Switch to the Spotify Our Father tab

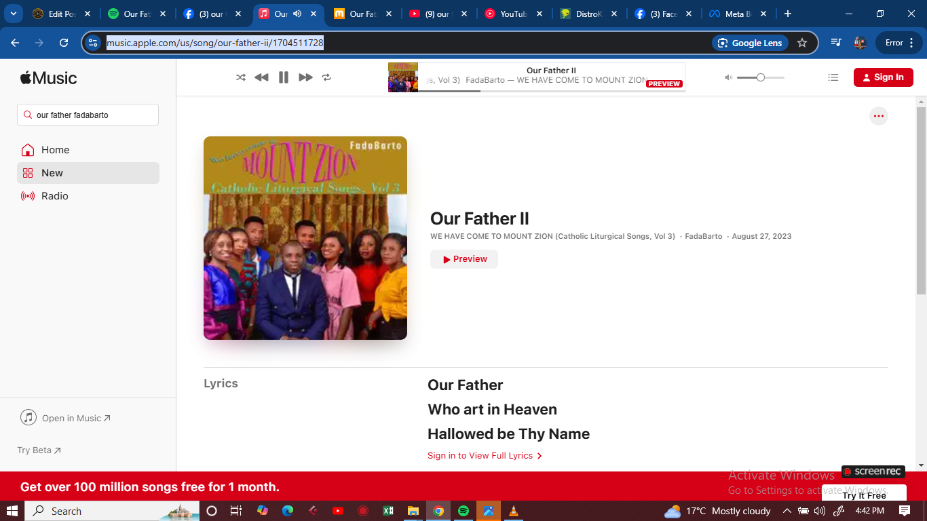136,14
